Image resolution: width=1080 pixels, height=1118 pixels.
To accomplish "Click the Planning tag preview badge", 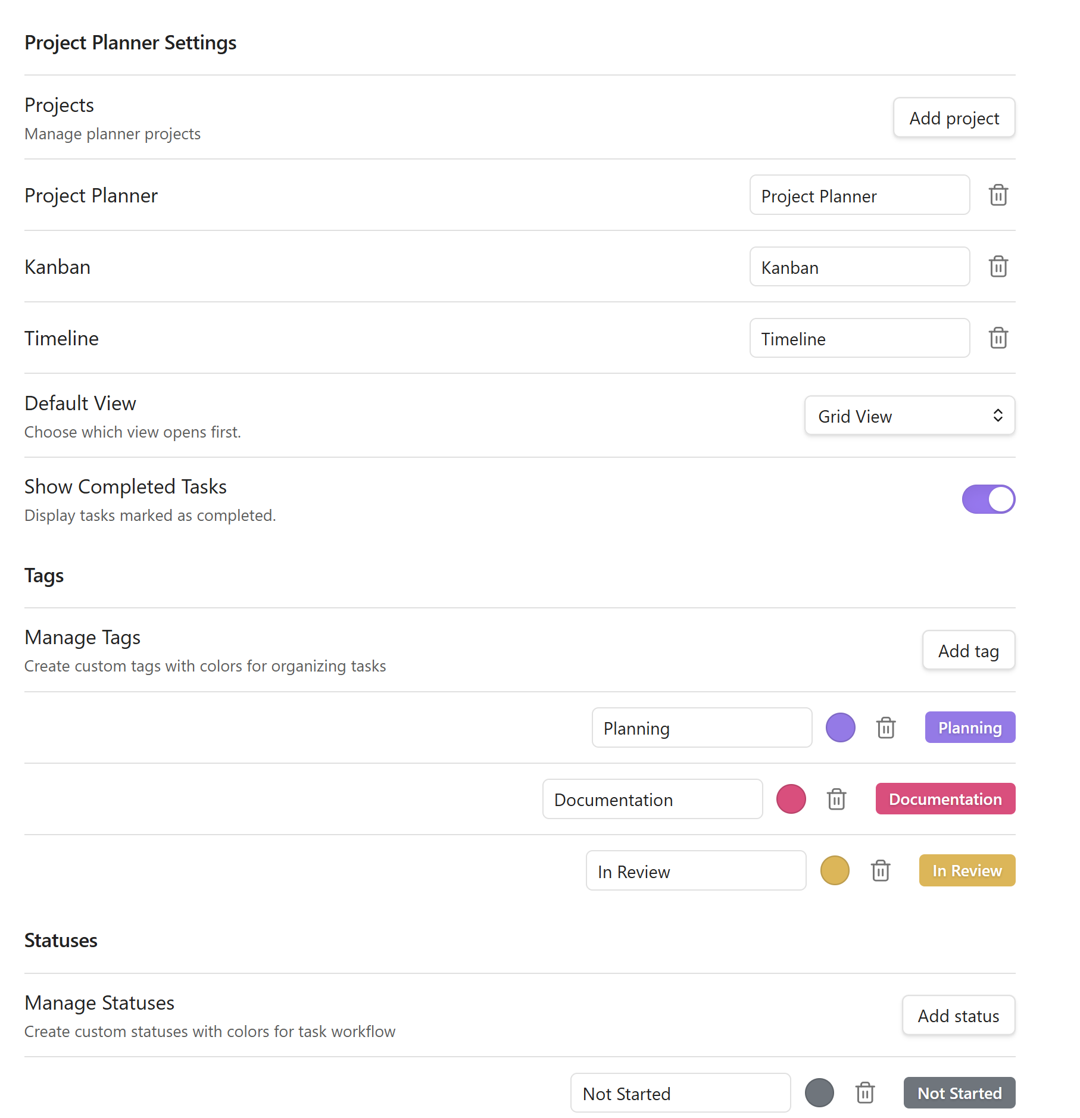I will (969, 727).
